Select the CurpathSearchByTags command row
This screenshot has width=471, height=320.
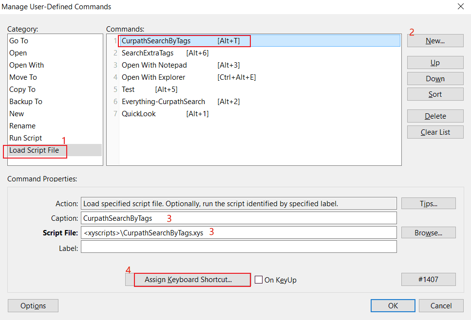tap(260, 41)
